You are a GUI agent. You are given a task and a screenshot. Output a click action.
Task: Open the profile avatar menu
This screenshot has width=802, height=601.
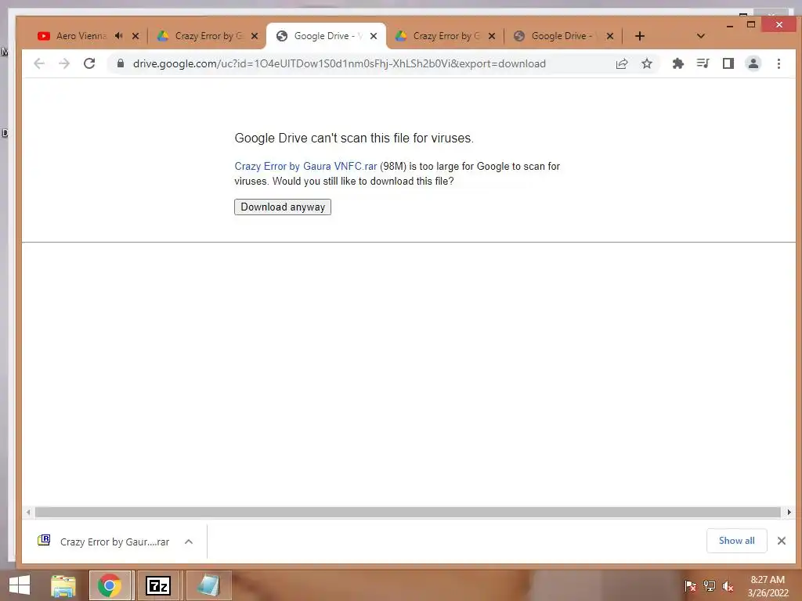[753, 63]
